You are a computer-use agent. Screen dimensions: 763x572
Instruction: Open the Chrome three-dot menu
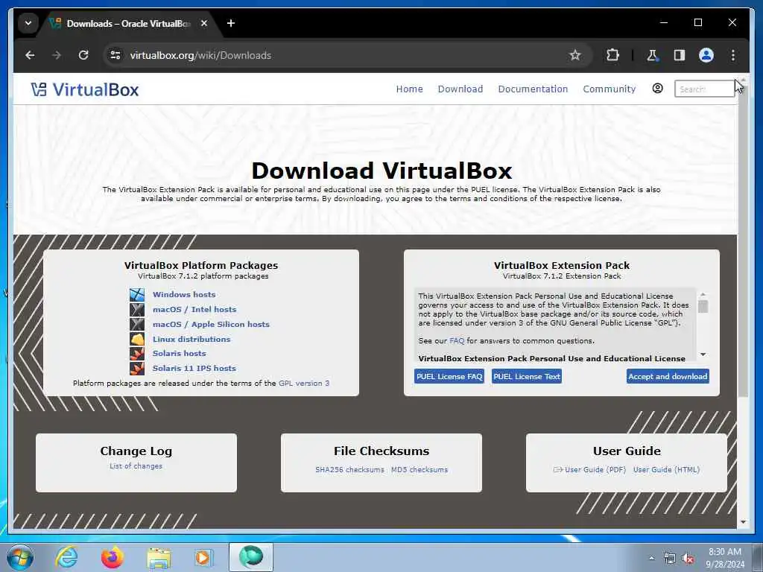(733, 55)
